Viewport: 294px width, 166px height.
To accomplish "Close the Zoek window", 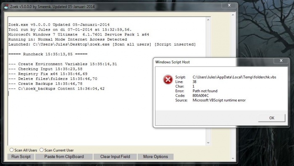I will click(x=229, y=5).
